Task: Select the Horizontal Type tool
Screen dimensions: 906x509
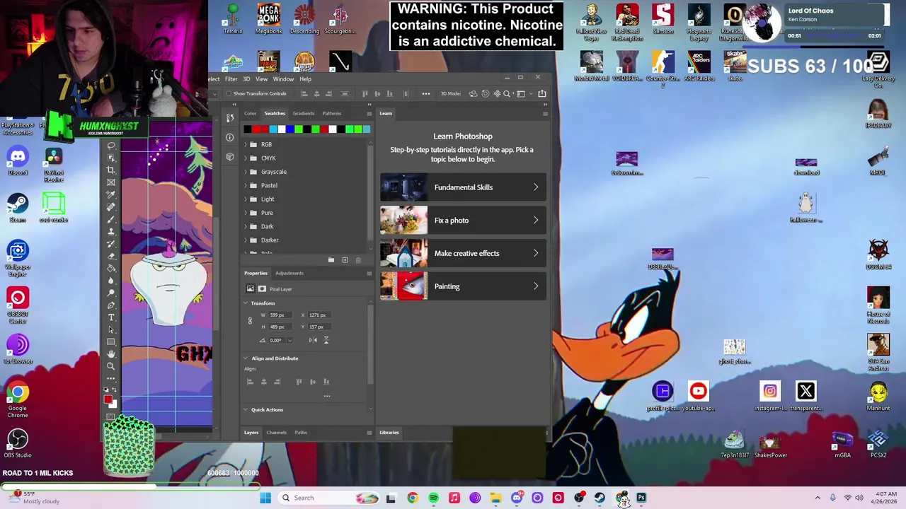Action: coord(111,317)
